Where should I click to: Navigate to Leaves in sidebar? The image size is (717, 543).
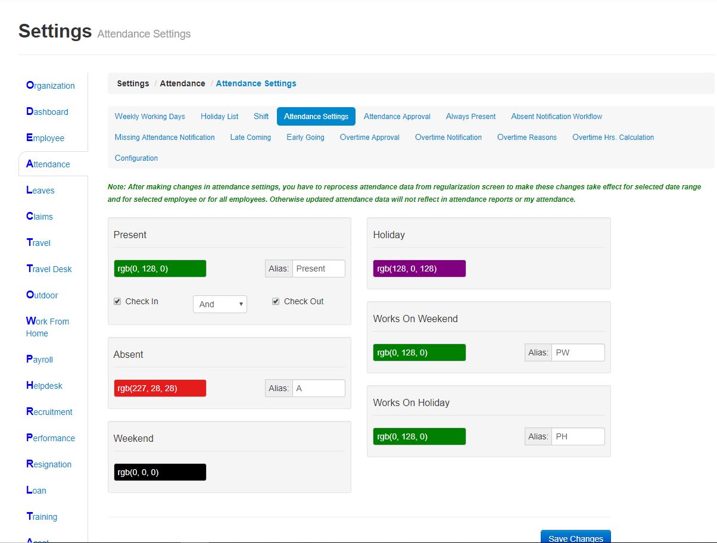click(40, 191)
